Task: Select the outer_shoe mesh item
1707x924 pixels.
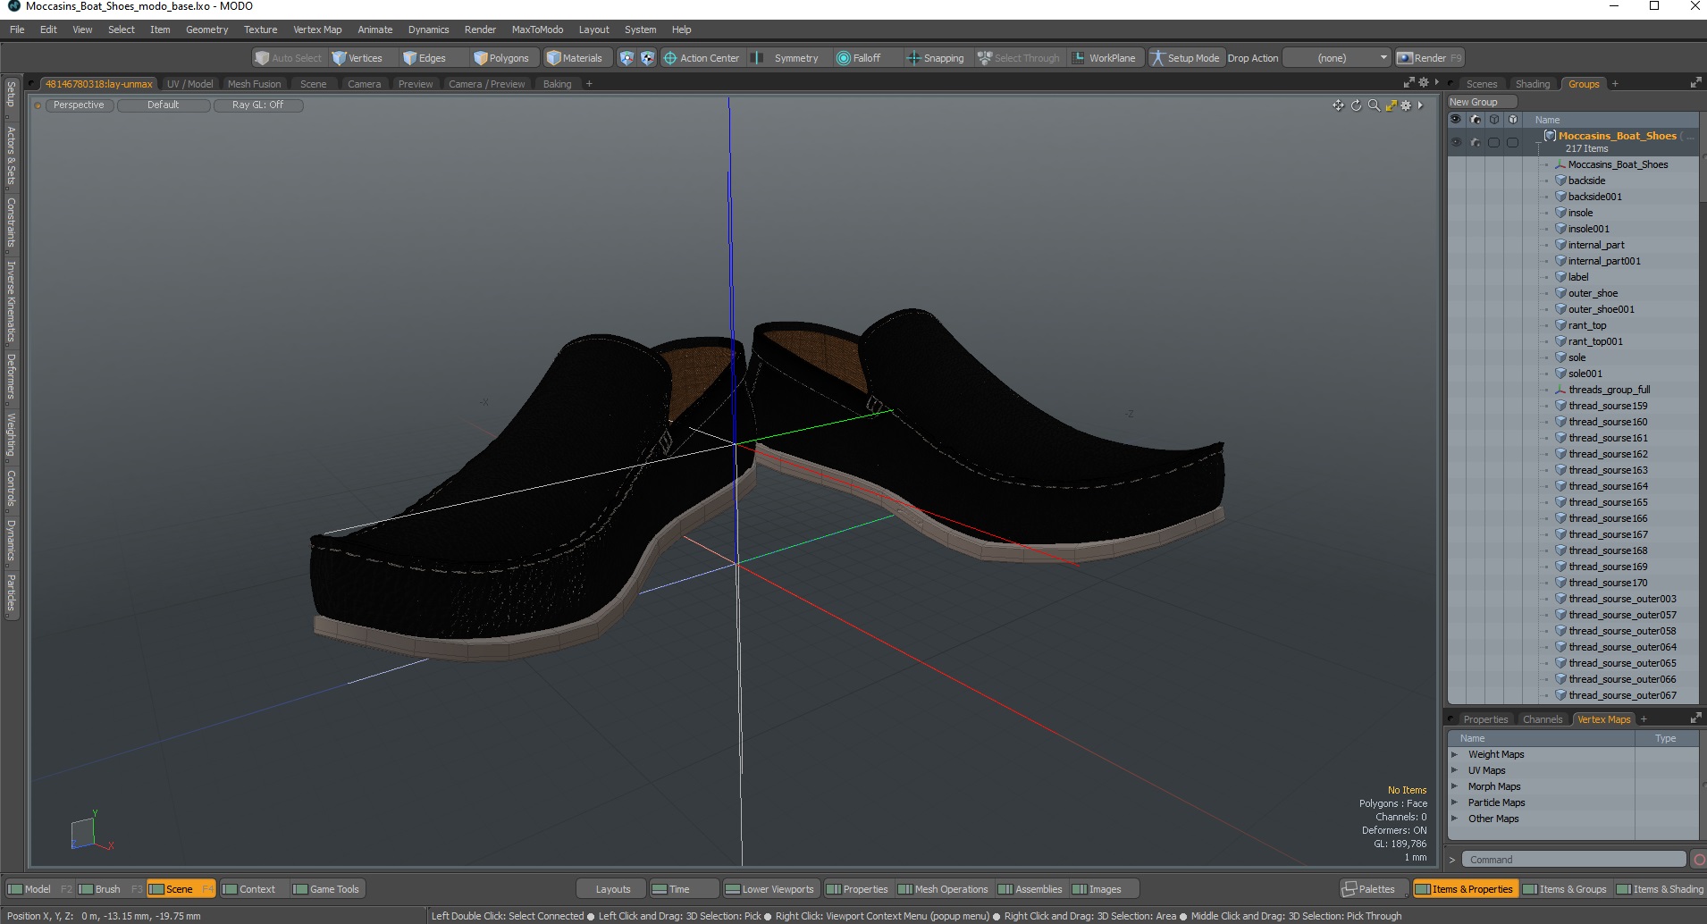Action: (1593, 293)
